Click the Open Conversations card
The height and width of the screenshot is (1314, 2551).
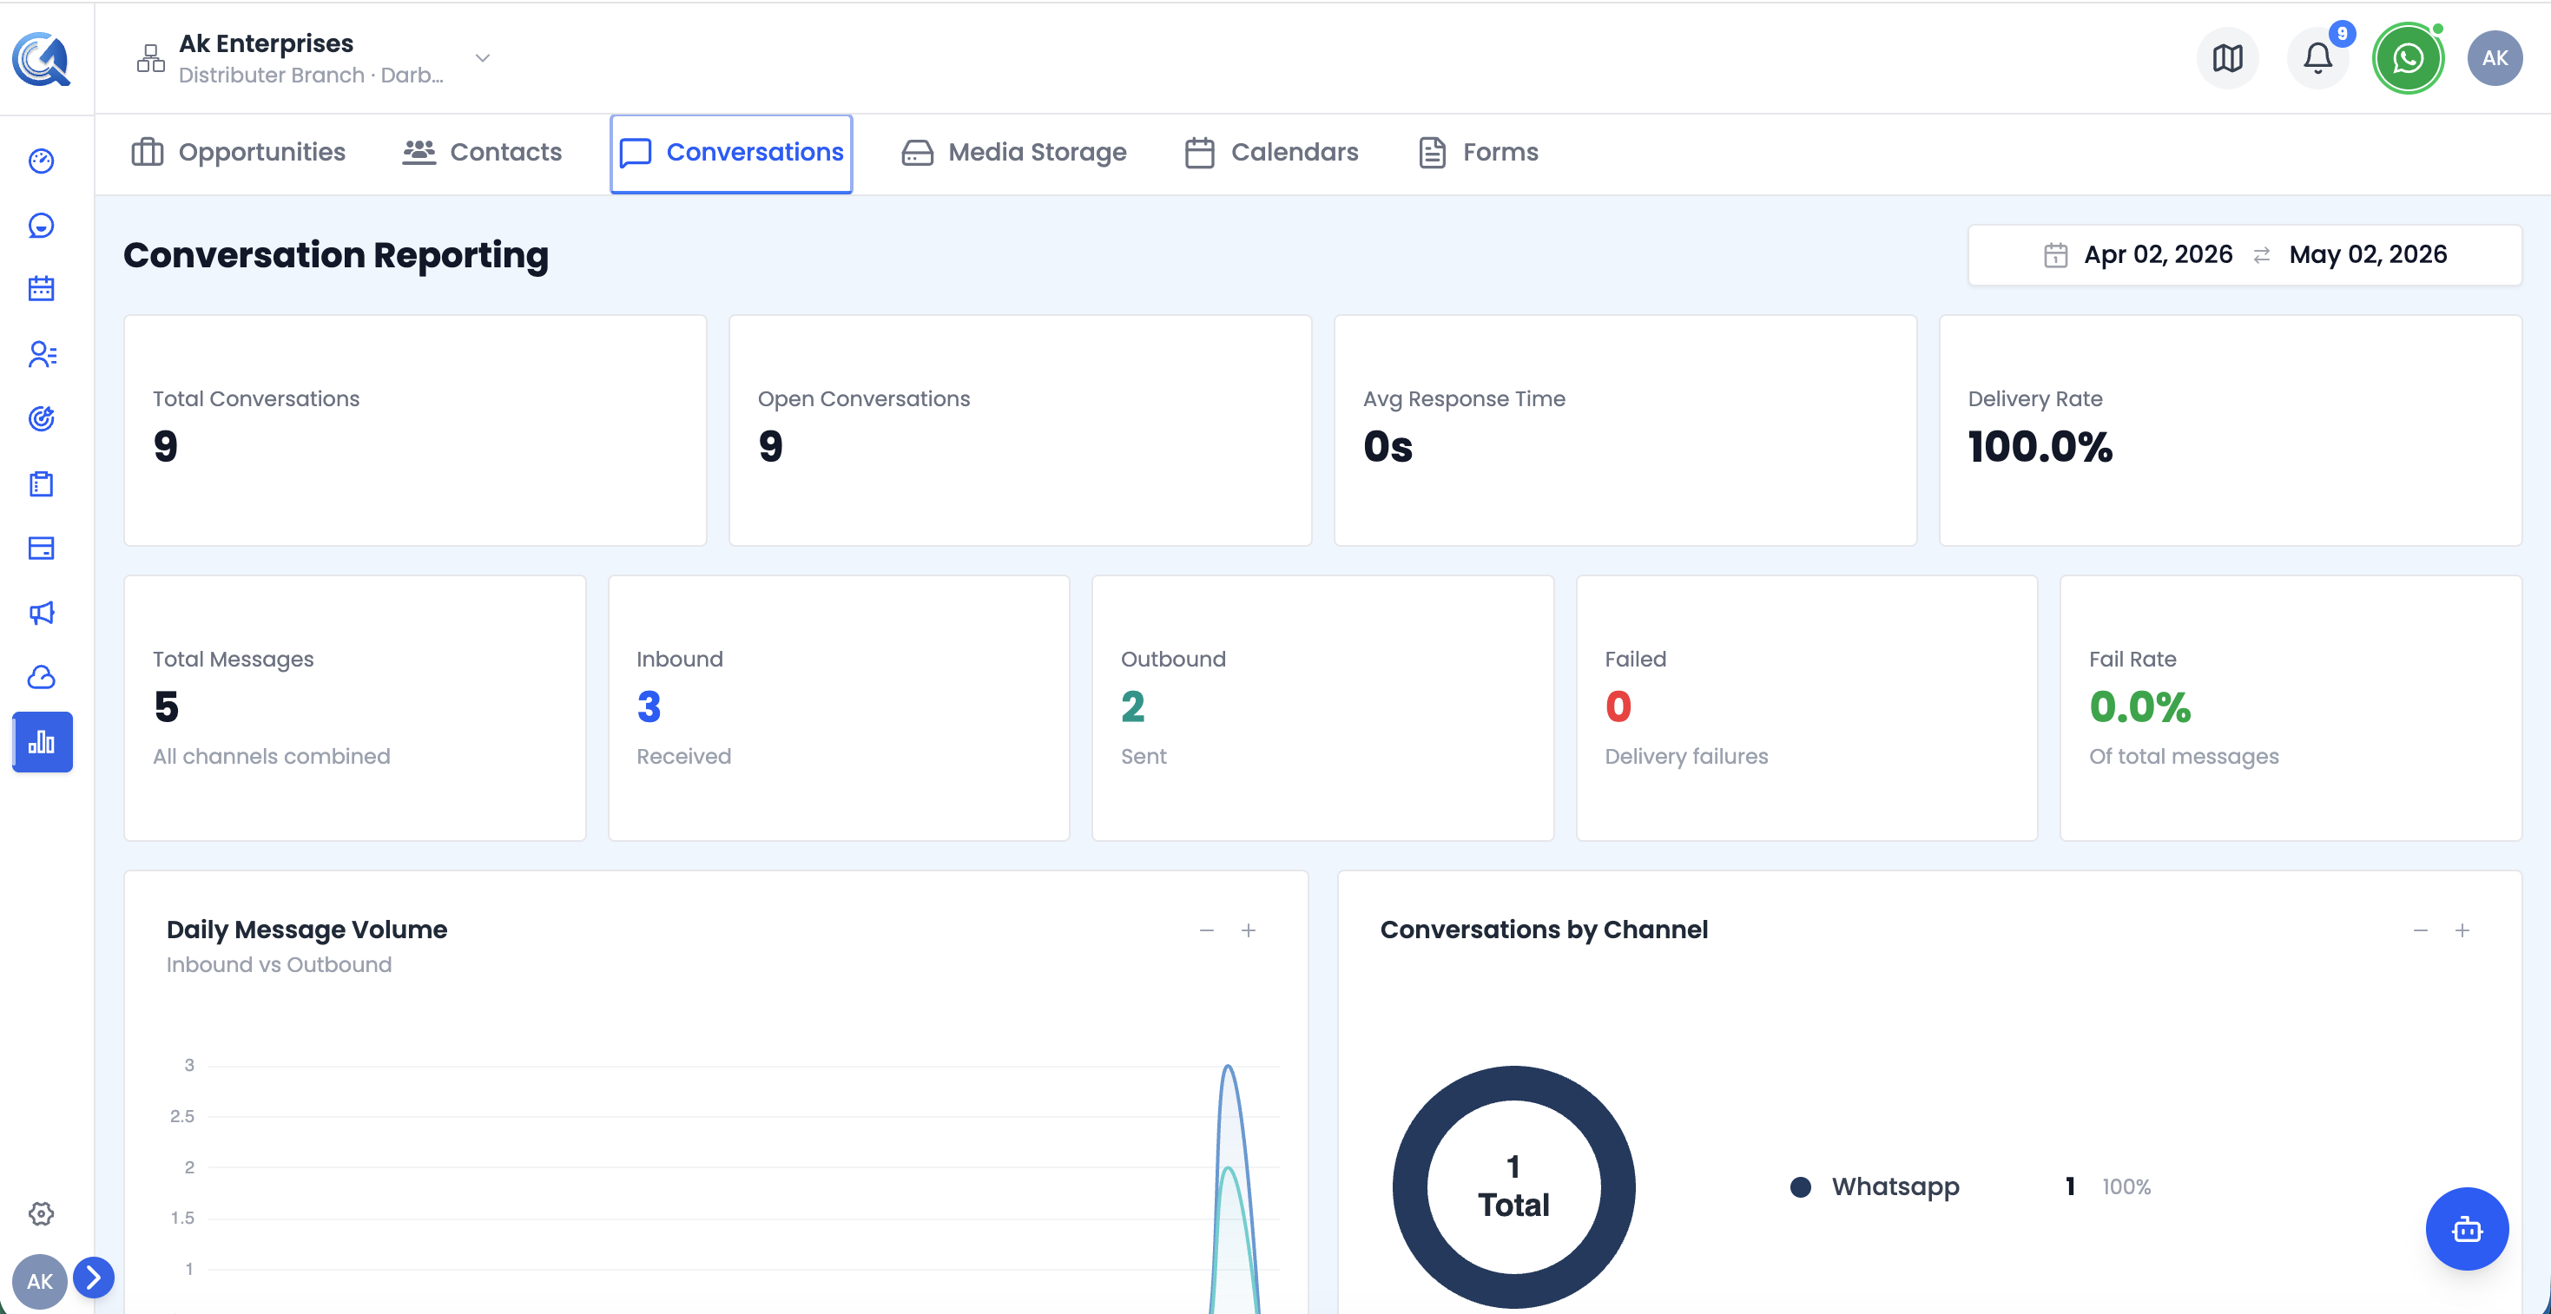point(1020,430)
